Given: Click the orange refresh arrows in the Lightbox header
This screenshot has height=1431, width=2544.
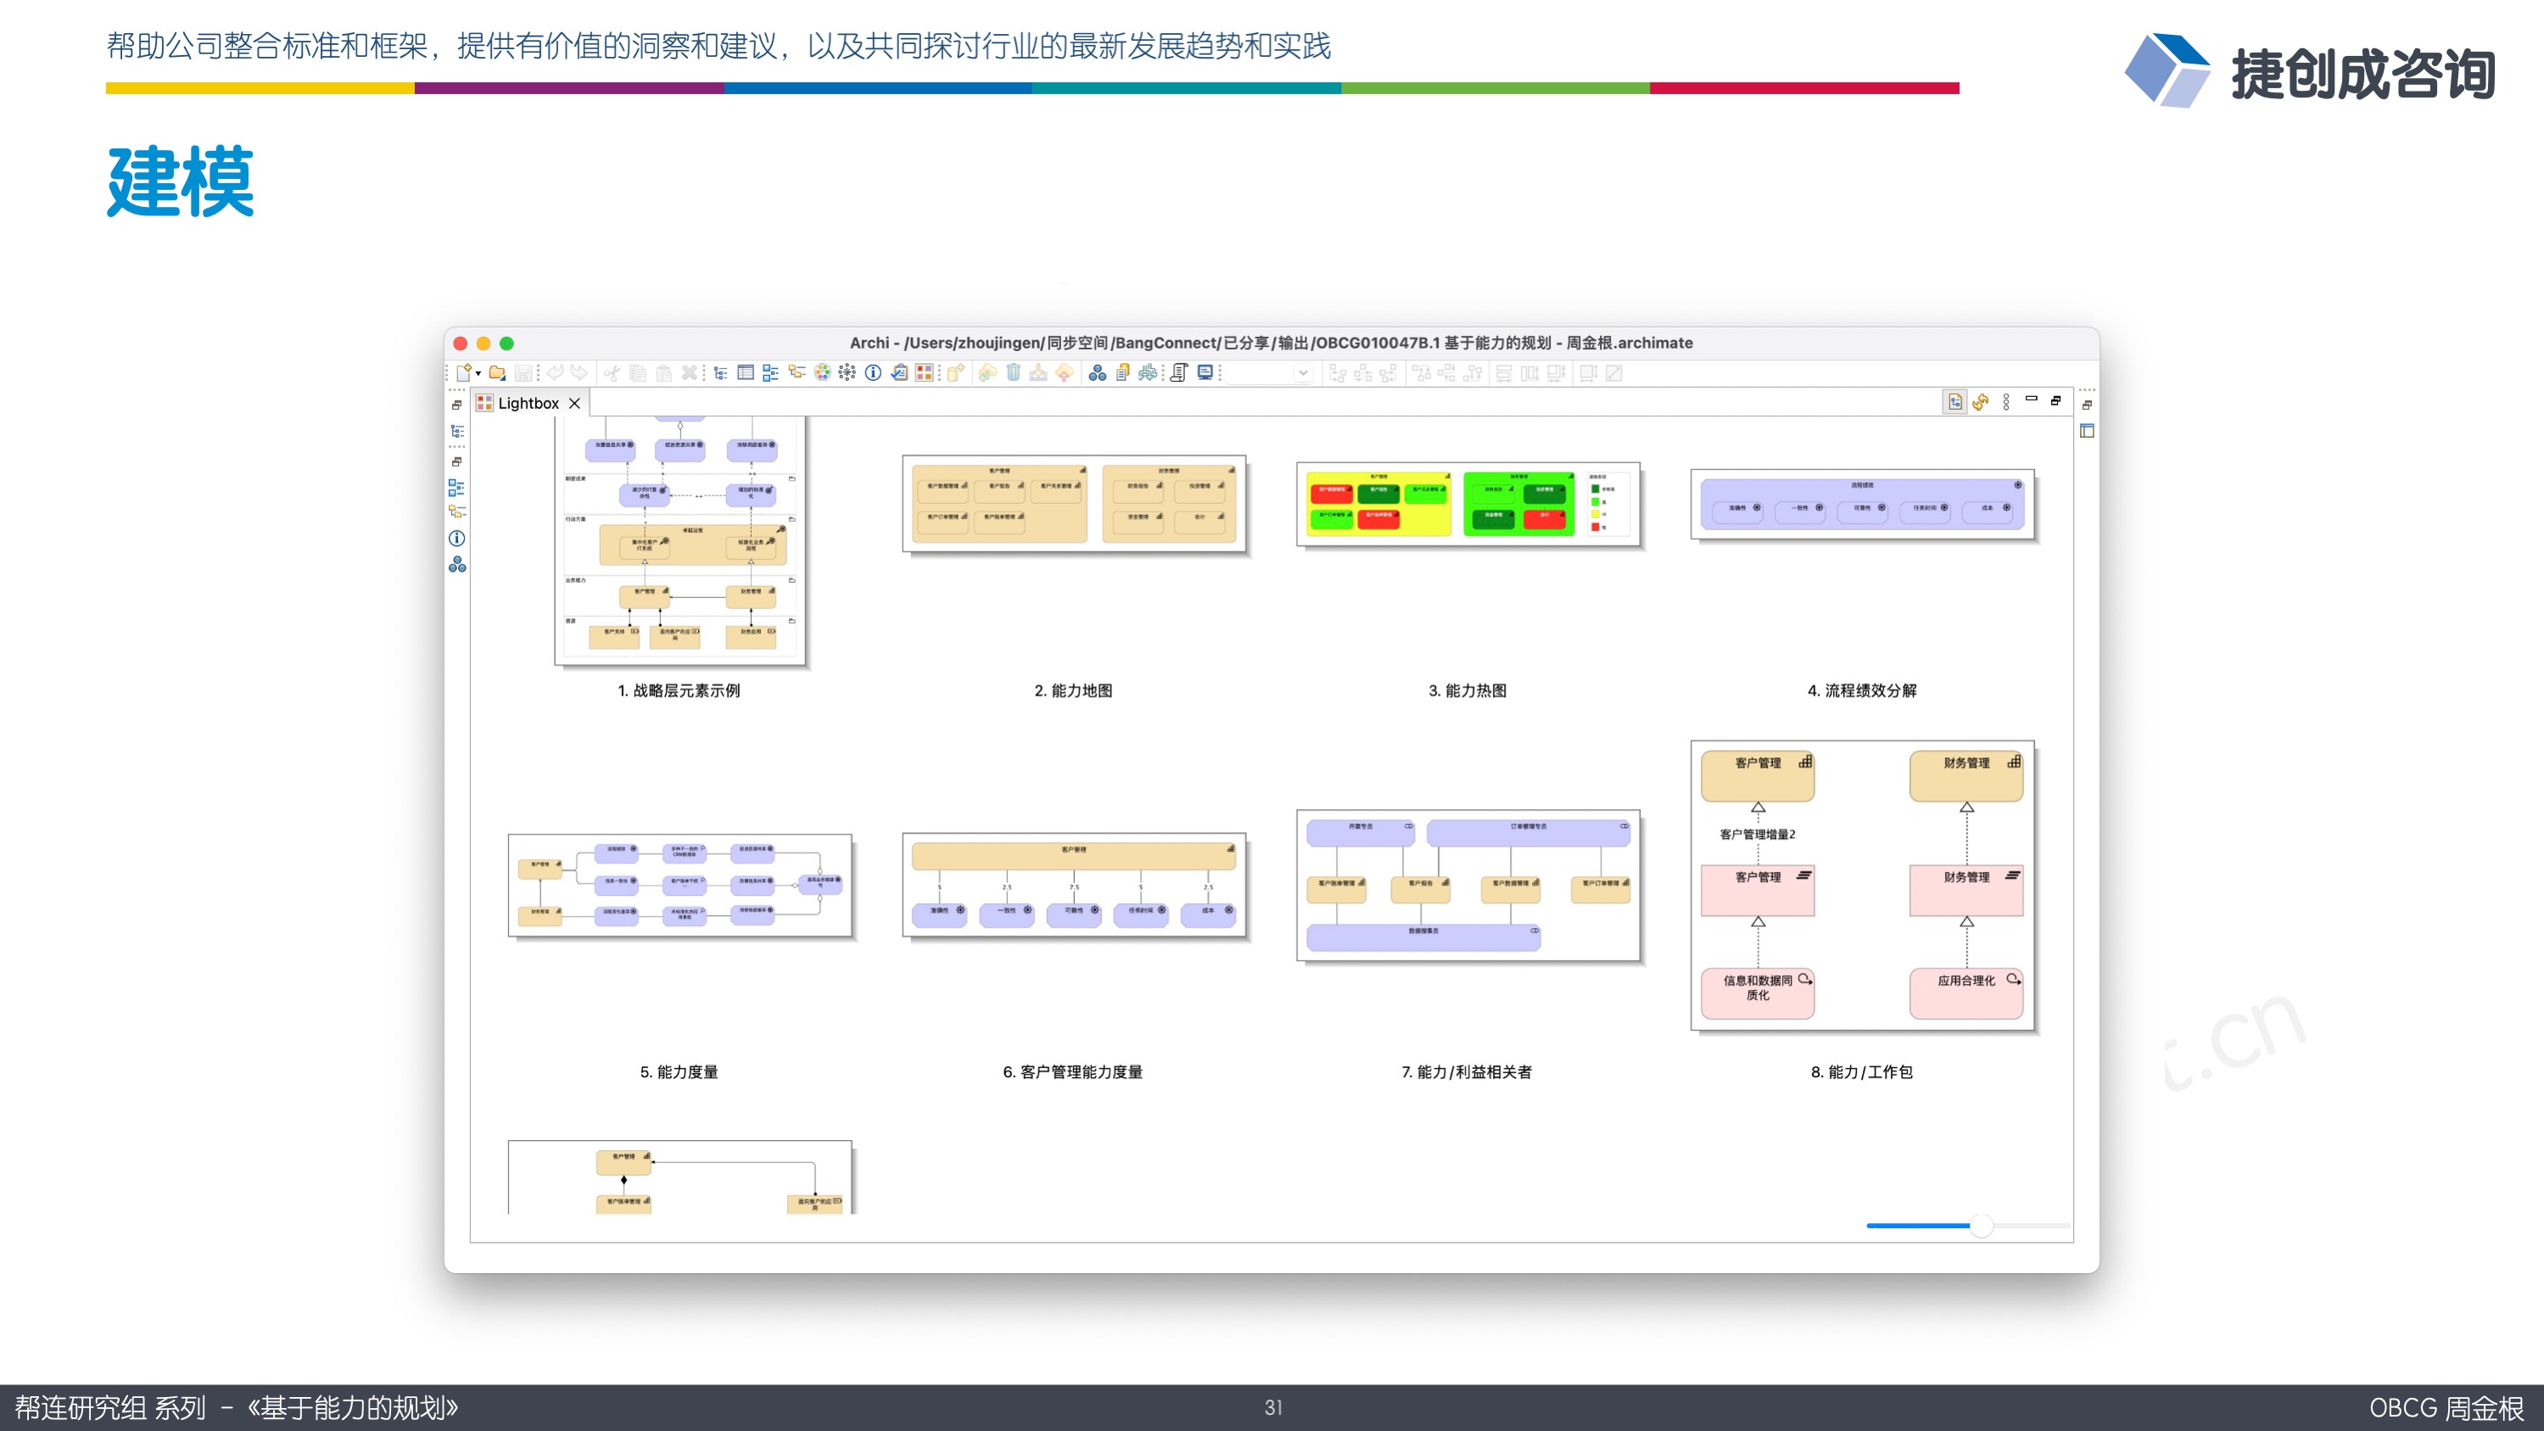Looking at the screenshot, I should pyautogui.click(x=1980, y=401).
